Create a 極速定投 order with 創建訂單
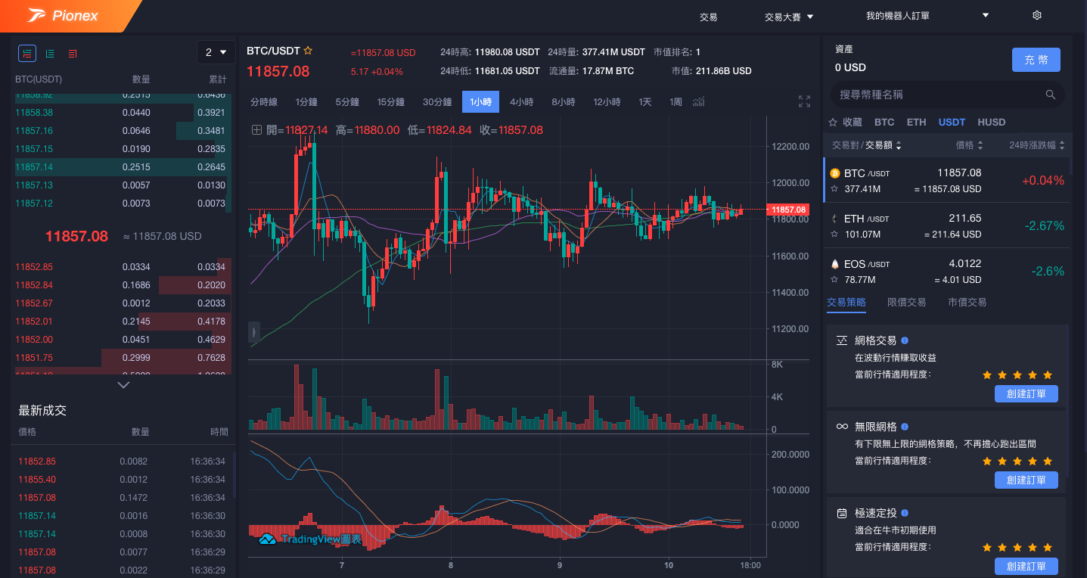Viewport: 1087px width, 578px height. coord(1026,566)
